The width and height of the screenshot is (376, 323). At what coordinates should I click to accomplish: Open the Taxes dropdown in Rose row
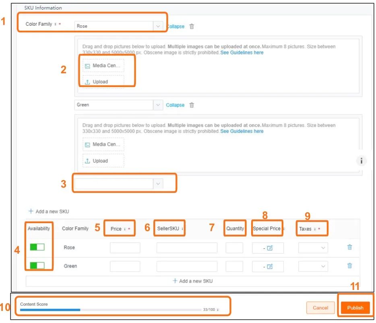point(313,248)
